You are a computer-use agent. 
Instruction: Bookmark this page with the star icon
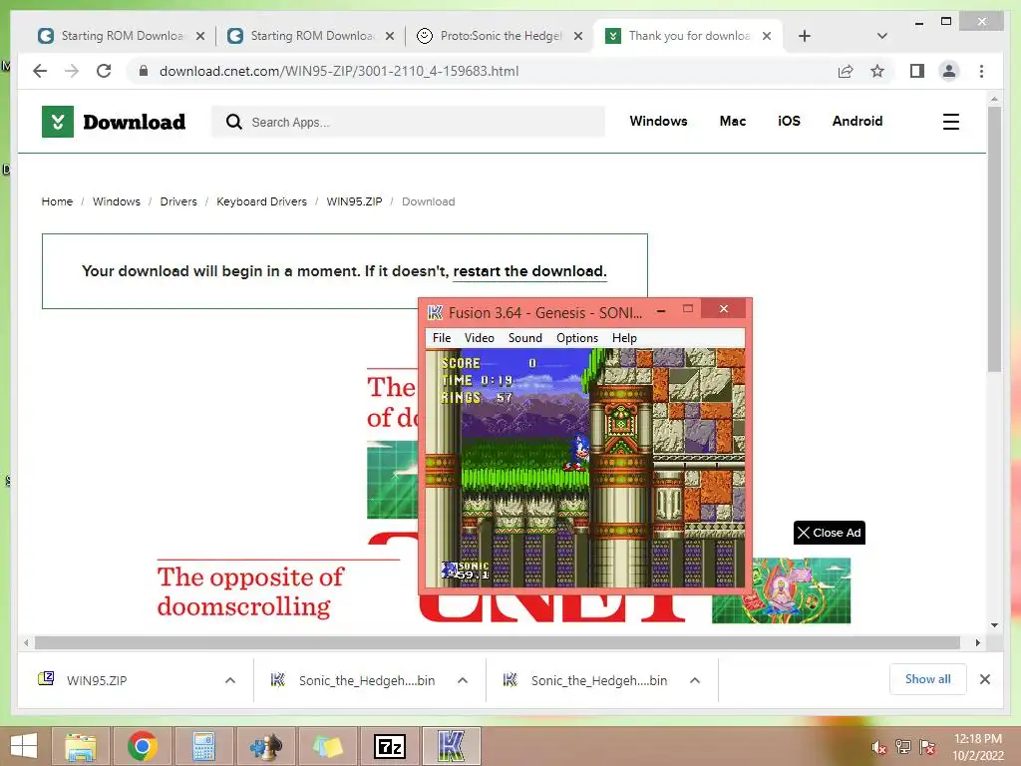tap(877, 71)
